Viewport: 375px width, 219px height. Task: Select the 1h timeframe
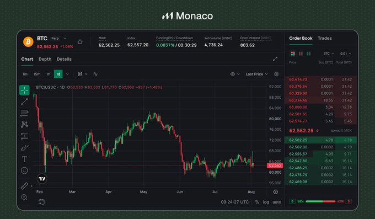tap(49, 74)
